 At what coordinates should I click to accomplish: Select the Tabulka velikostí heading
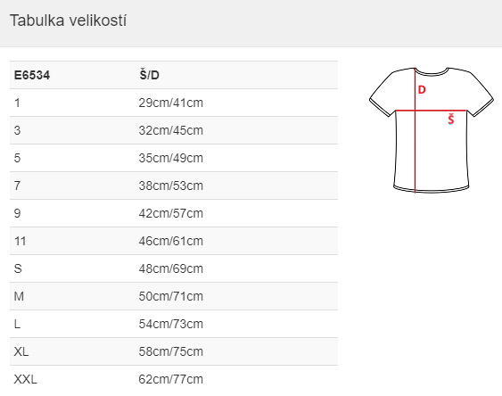(x=68, y=21)
